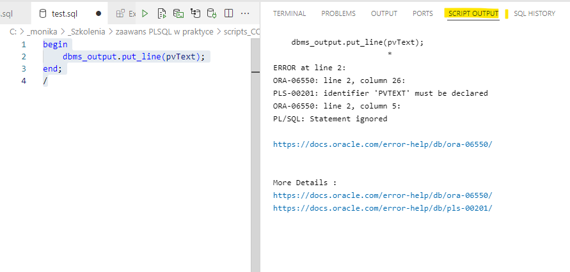Click the Run in SQLcl terminal icon
This screenshot has width=570, height=272.
(x=178, y=13)
